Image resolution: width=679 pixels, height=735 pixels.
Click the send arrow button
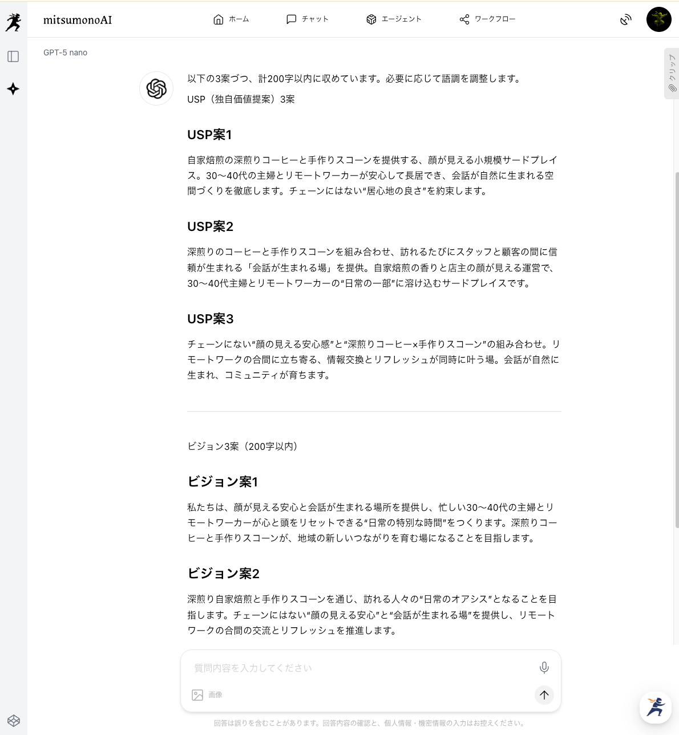click(544, 695)
